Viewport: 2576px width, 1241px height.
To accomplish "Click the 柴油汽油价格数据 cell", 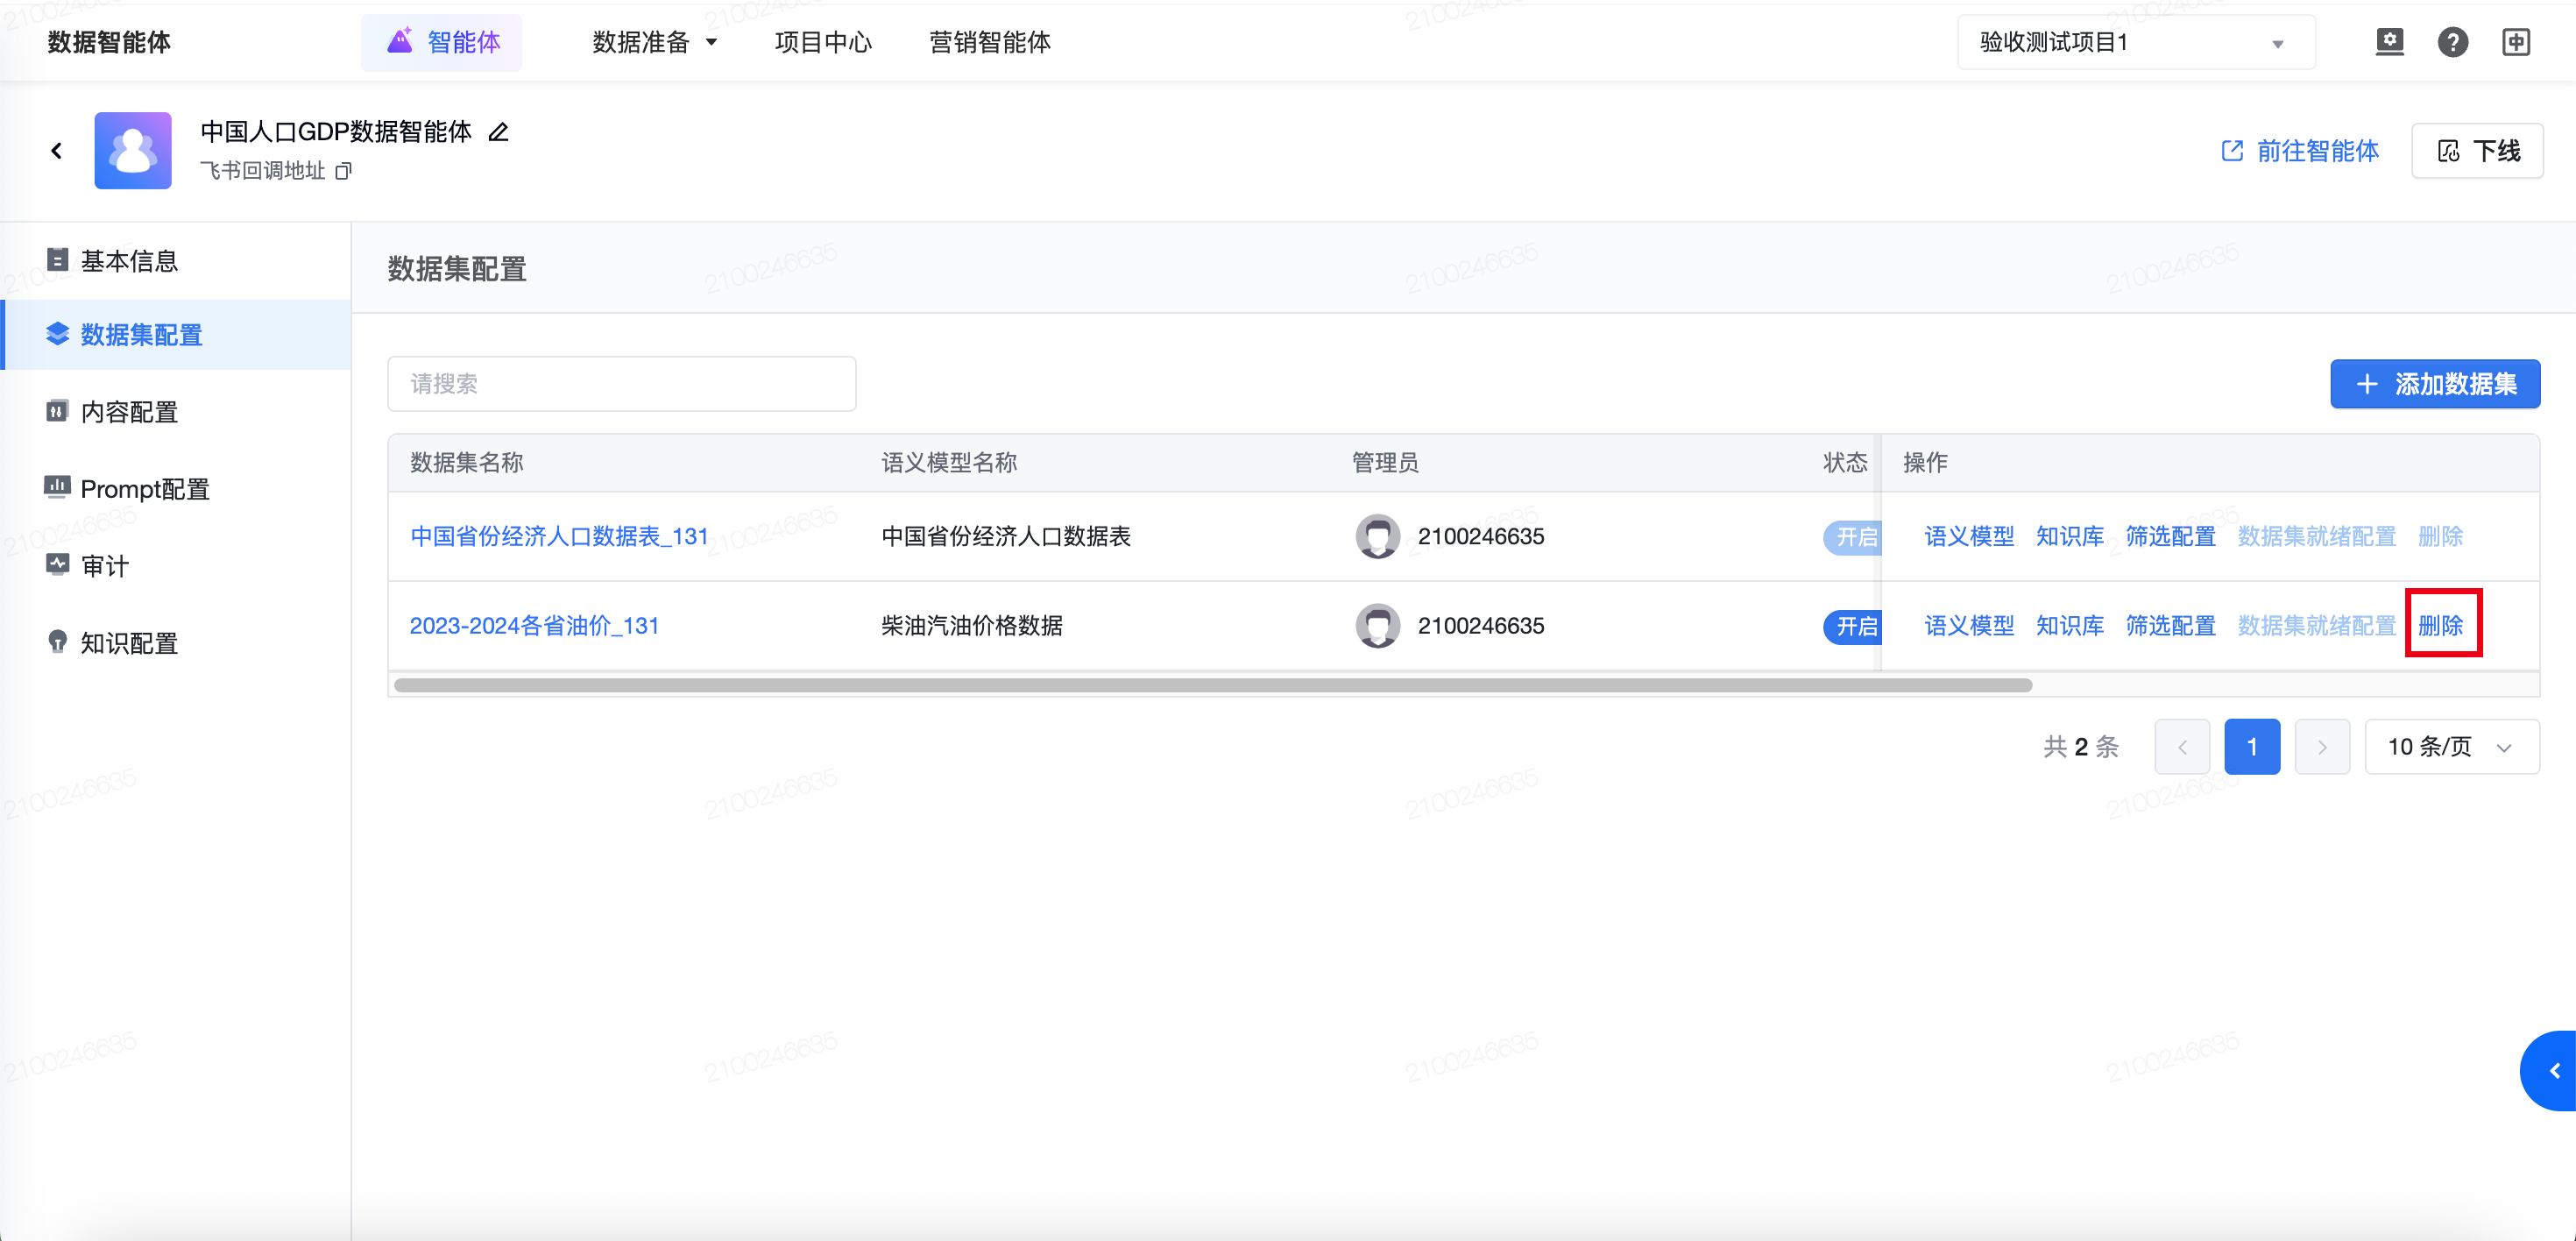I will tap(972, 626).
